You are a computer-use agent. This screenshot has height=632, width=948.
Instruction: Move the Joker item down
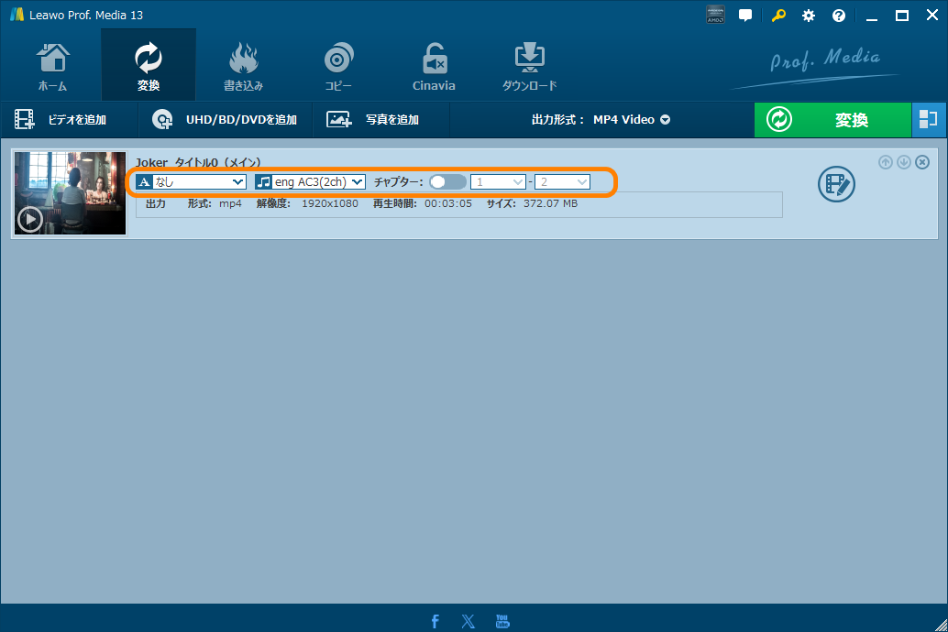point(903,162)
